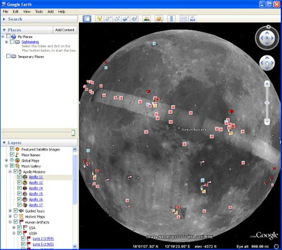The image size is (282, 250).
Task: Collapse the Moon Gallery node
Action: click(7, 166)
